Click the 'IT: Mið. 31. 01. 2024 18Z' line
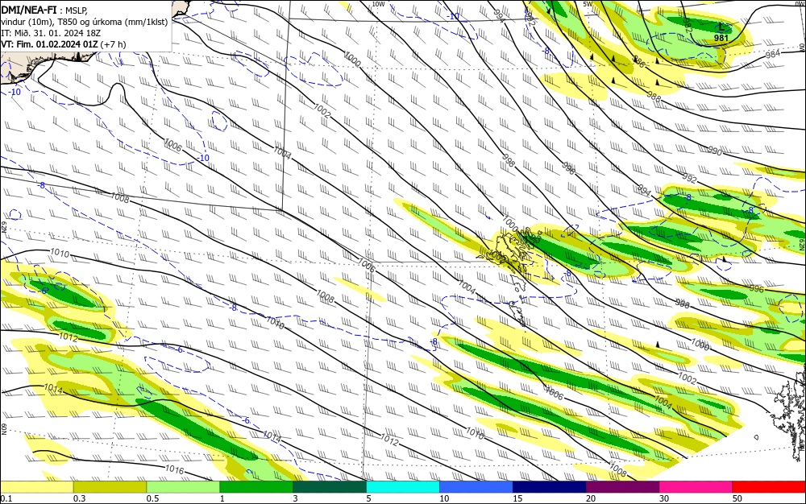Screen dimensions: 806x504 tap(50, 33)
